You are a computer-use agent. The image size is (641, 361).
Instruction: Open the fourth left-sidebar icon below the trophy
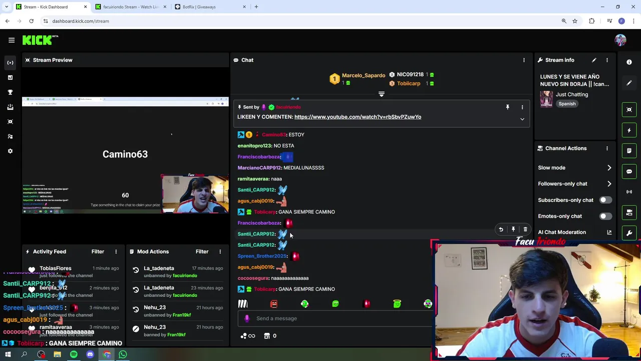coord(10,107)
